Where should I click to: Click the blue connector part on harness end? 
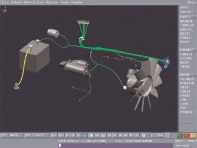[166, 62]
